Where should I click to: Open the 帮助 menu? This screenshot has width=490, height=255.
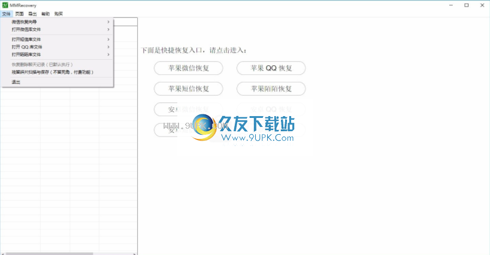point(46,14)
